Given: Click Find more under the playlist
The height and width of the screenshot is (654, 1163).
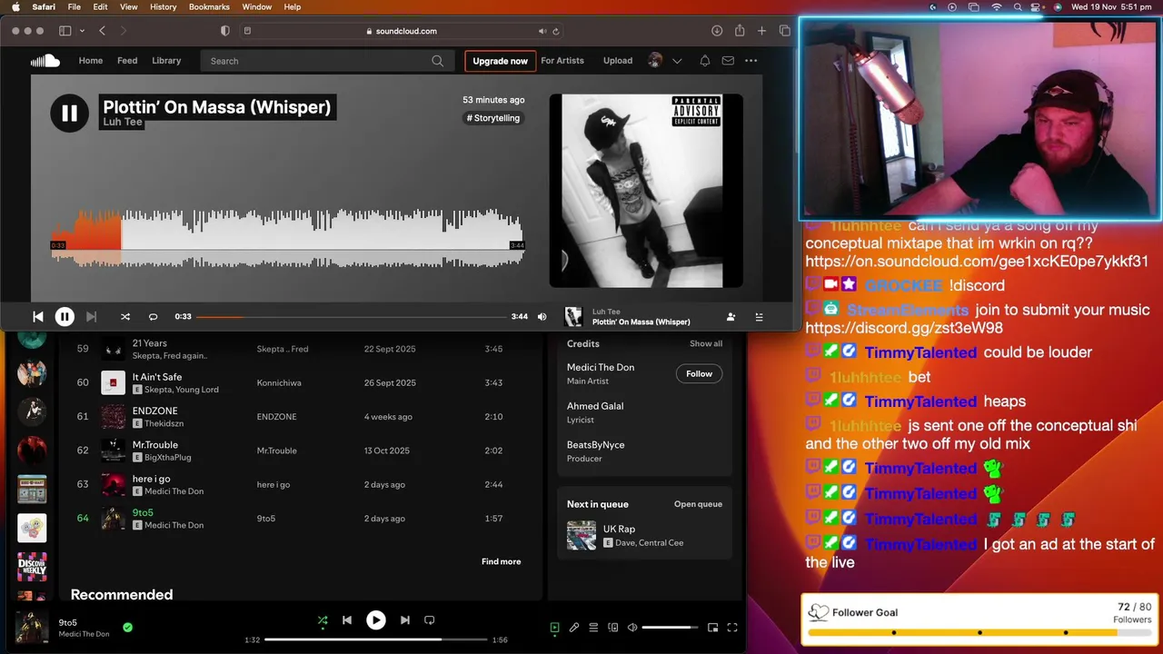Looking at the screenshot, I should click(x=502, y=561).
